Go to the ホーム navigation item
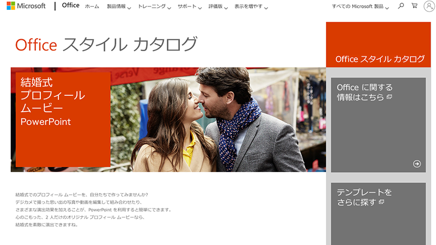This screenshot has height=245, width=436. coord(92,7)
